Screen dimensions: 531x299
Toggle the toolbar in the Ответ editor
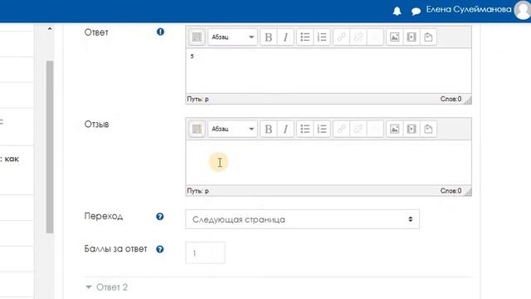[197, 37]
